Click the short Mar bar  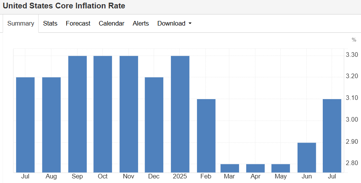(x=230, y=168)
